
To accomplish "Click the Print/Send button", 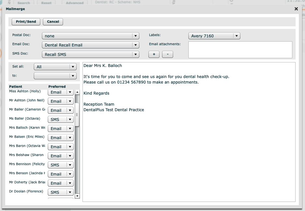I will click(26, 22).
